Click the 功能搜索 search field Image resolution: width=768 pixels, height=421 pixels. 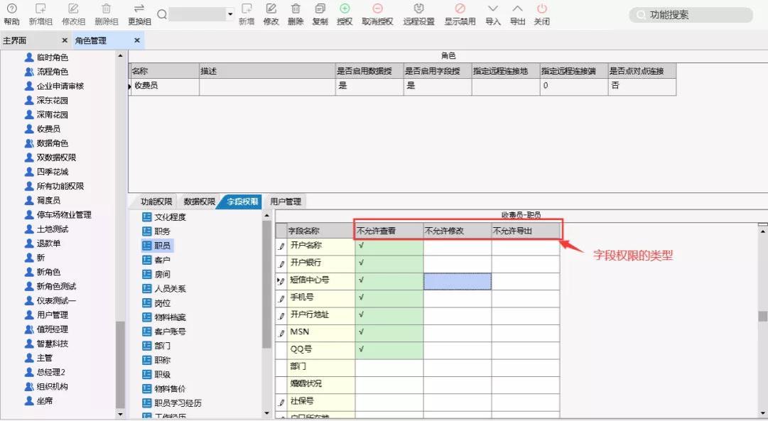(x=691, y=15)
